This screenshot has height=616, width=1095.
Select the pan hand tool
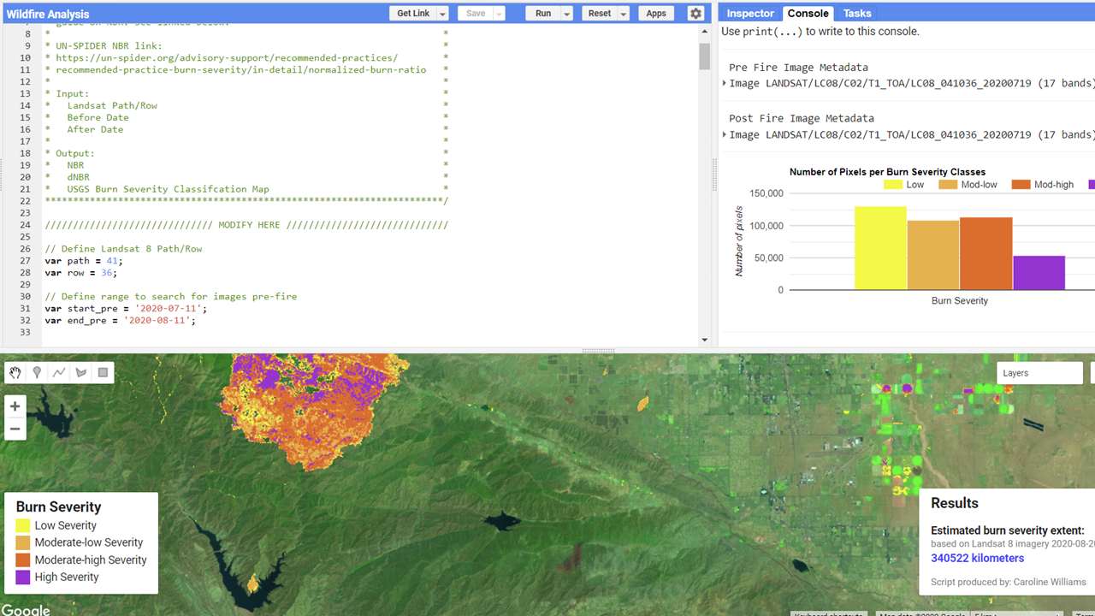click(15, 372)
